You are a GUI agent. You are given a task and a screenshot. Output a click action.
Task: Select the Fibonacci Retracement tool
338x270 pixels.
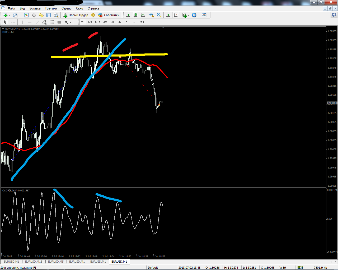tap(52, 22)
